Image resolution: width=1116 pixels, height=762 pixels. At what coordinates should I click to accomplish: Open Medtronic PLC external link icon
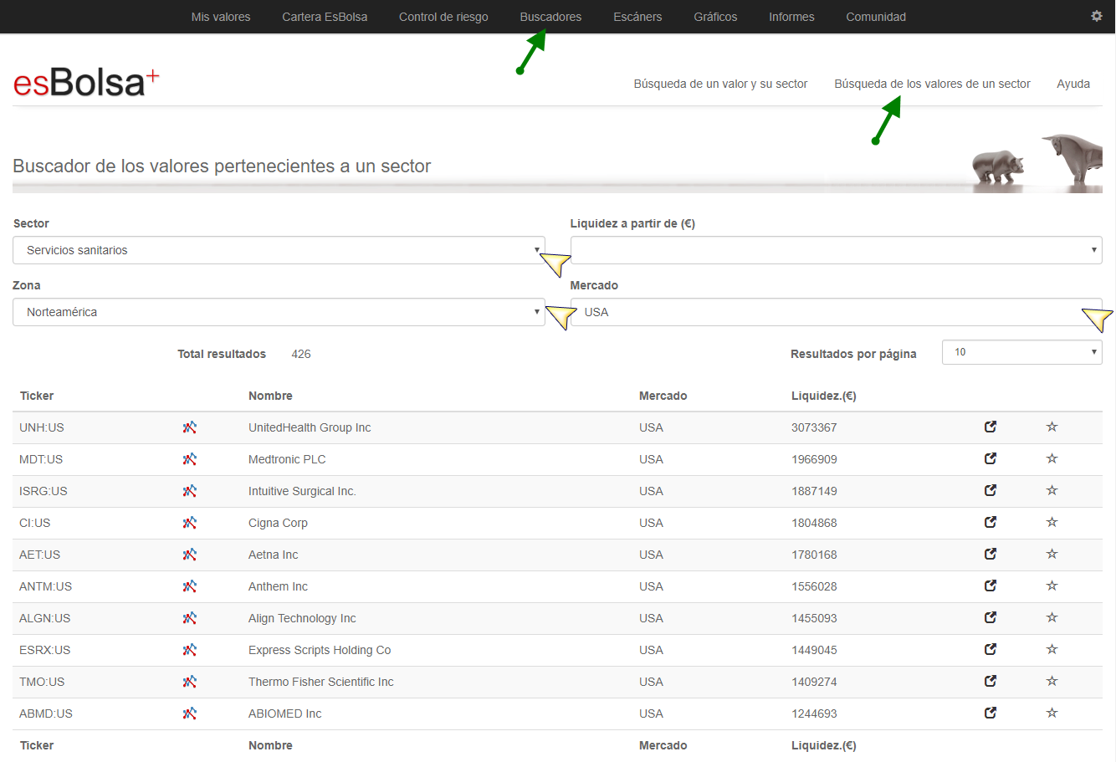pyautogui.click(x=991, y=458)
